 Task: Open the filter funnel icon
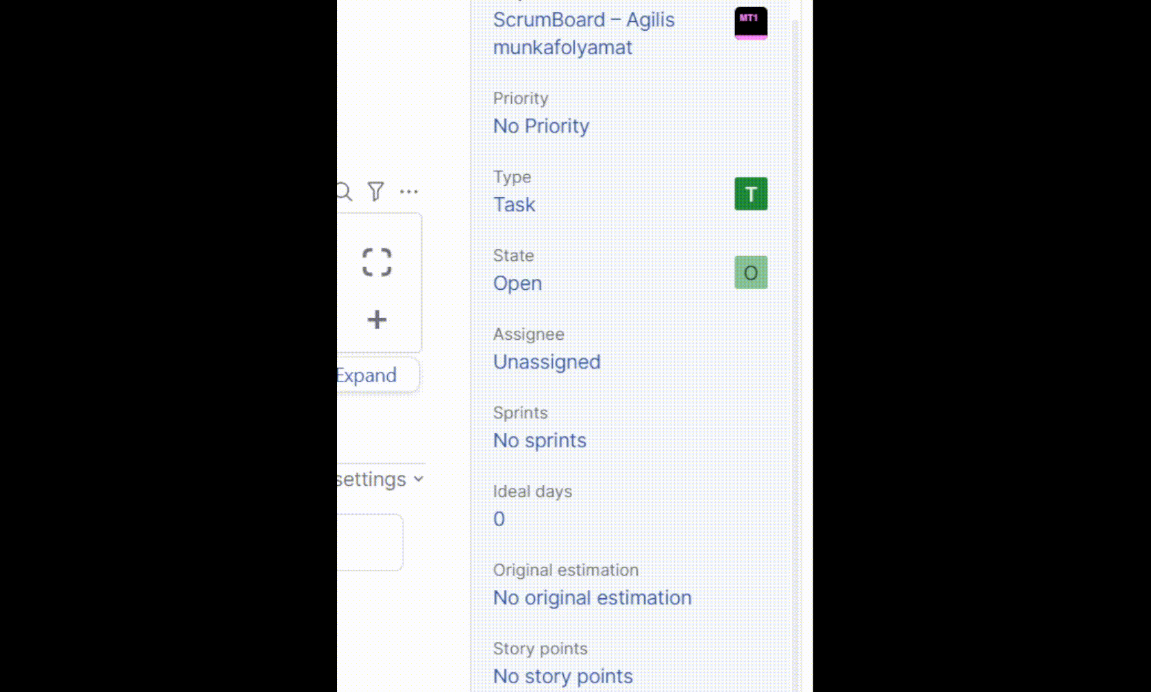coord(375,191)
